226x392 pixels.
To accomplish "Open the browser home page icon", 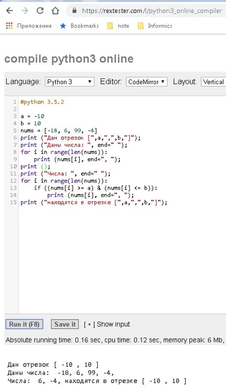I will (x=55, y=10).
